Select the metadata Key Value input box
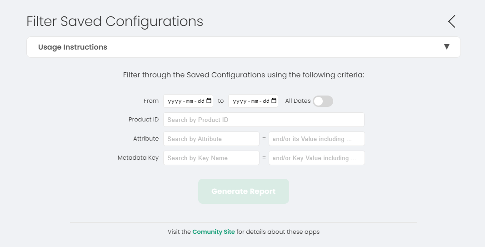The width and height of the screenshot is (485, 247). pyautogui.click(x=316, y=158)
